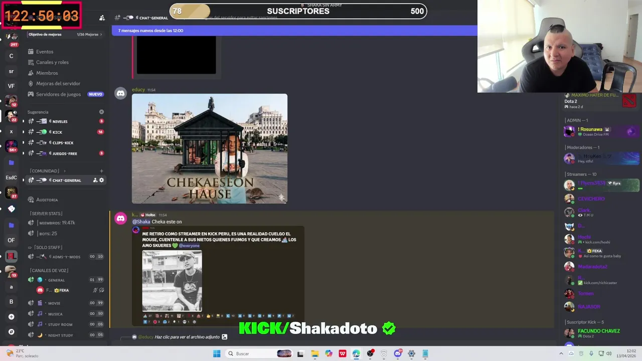Screen dimensions: 642x361
Task: Open the EsdC server icon
Action: 11,177
